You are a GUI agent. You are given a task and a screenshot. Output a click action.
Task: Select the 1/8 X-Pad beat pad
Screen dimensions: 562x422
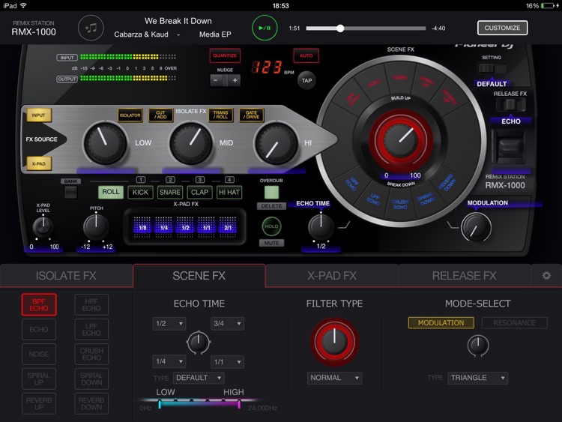(x=142, y=227)
